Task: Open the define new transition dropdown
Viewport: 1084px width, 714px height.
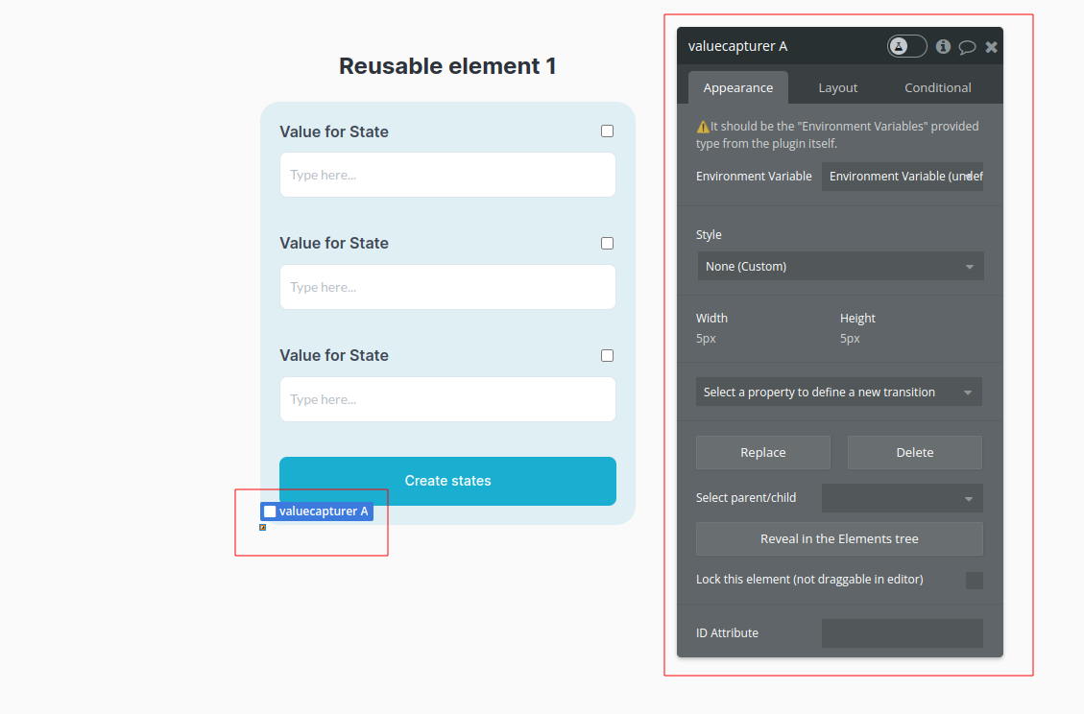Action: (839, 392)
